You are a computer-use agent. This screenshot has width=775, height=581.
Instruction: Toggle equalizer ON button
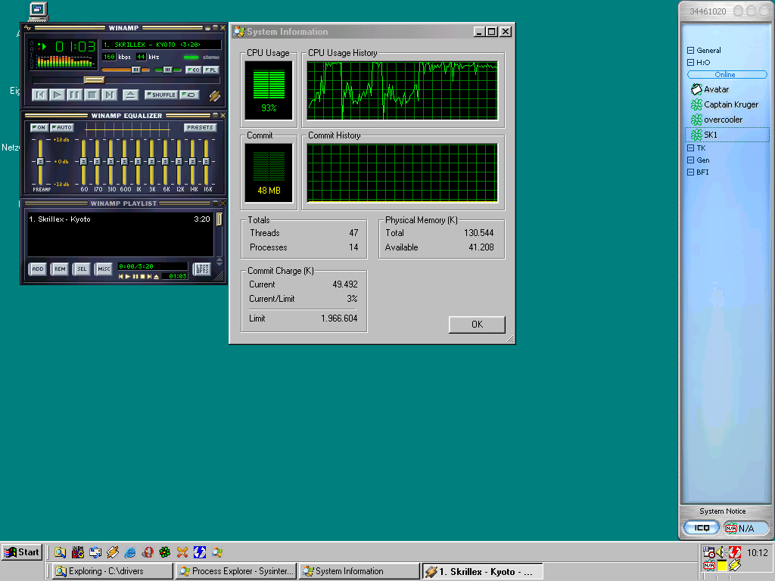pos(39,127)
